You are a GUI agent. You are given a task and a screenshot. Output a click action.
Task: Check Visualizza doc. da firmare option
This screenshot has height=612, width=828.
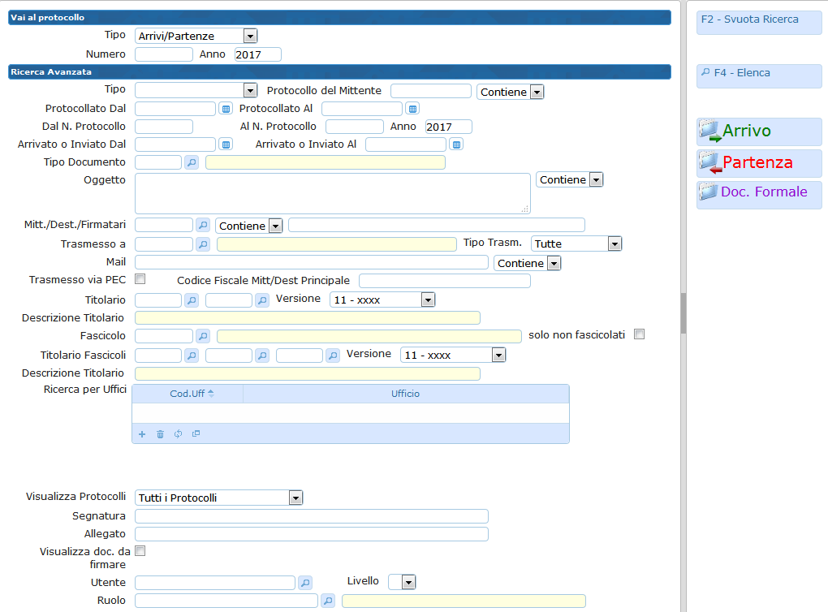[x=140, y=551]
